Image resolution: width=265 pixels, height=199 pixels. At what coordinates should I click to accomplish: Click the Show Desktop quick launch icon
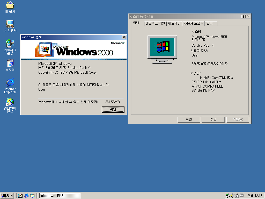(20, 196)
